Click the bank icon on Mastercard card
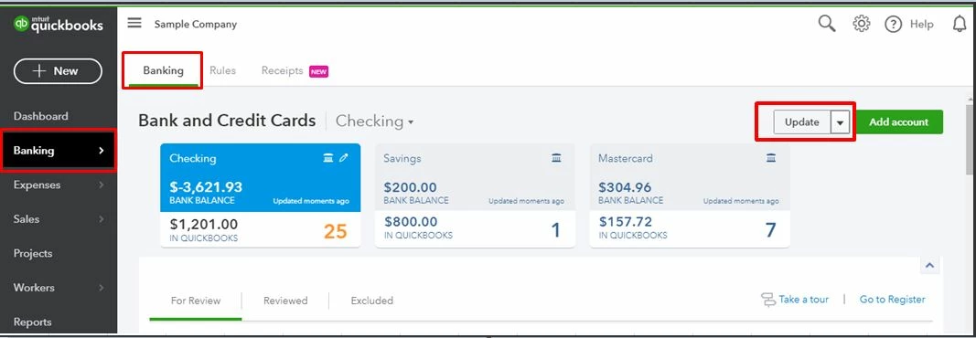The width and height of the screenshot is (976, 338). point(771,158)
